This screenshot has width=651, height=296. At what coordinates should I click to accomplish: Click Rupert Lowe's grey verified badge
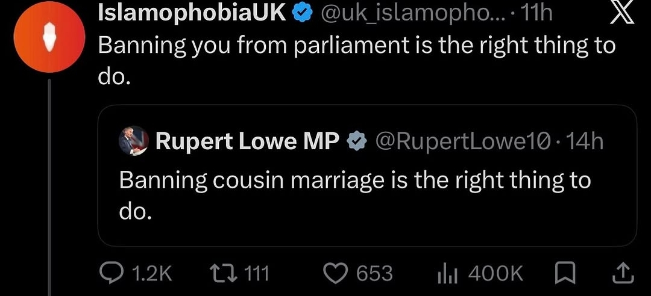click(x=356, y=142)
